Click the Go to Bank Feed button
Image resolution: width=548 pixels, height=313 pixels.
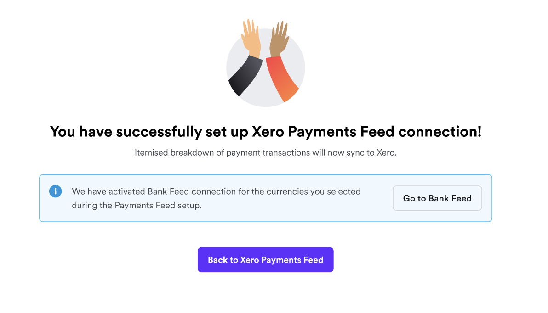click(437, 198)
